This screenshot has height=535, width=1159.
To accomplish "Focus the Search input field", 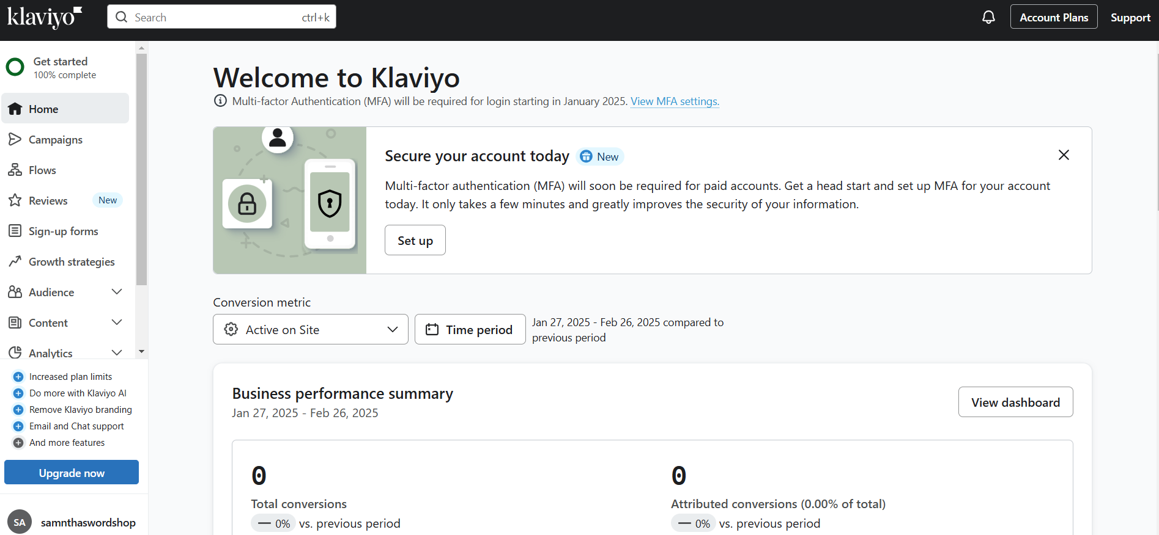I will (x=221, y=17).
